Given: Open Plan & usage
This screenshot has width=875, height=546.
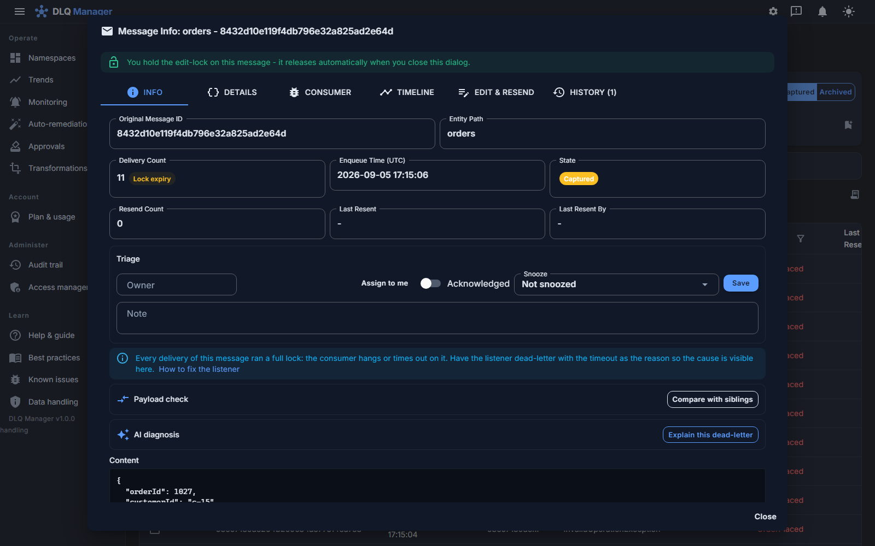Looking at the screenshot, I should click(44, 217).
